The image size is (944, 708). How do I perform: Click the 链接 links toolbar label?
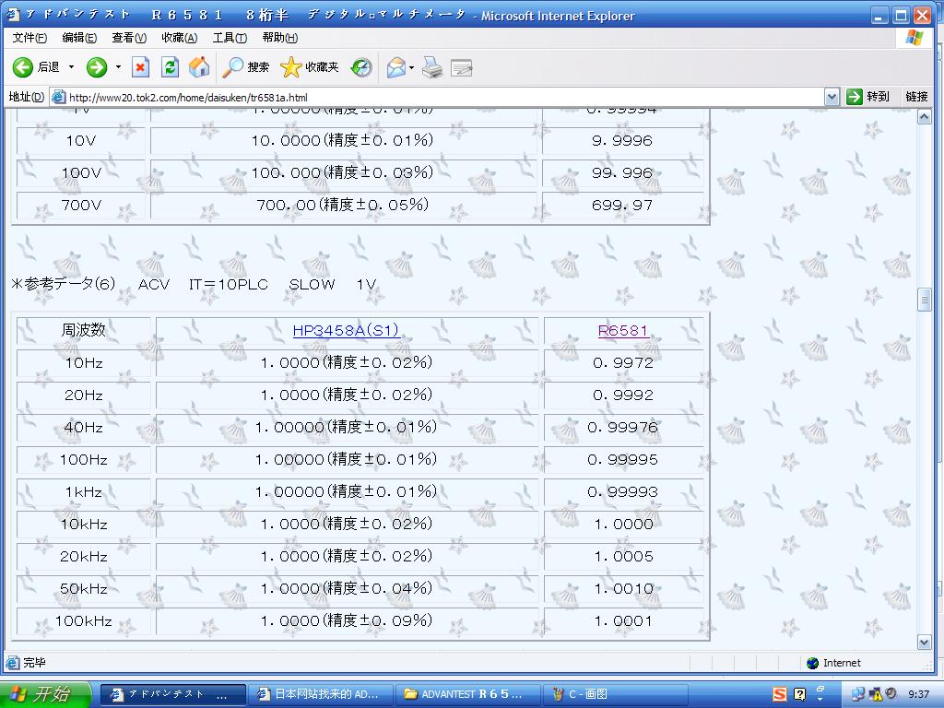916,96
